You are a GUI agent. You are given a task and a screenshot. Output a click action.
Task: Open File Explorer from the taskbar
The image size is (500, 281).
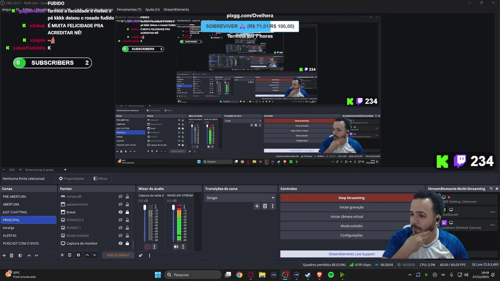[262, 275]
